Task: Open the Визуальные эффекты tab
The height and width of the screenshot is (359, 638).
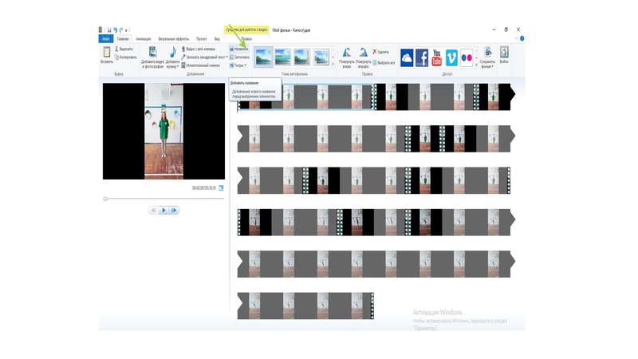Action: (x=173, y=38)
